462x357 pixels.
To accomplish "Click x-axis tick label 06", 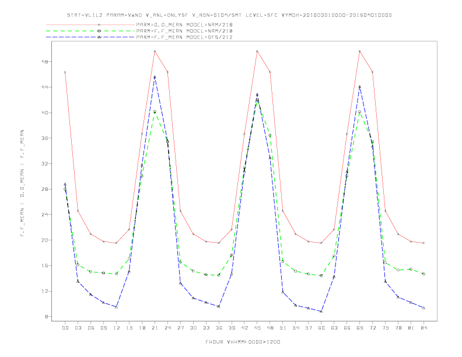I will [91, 328].
